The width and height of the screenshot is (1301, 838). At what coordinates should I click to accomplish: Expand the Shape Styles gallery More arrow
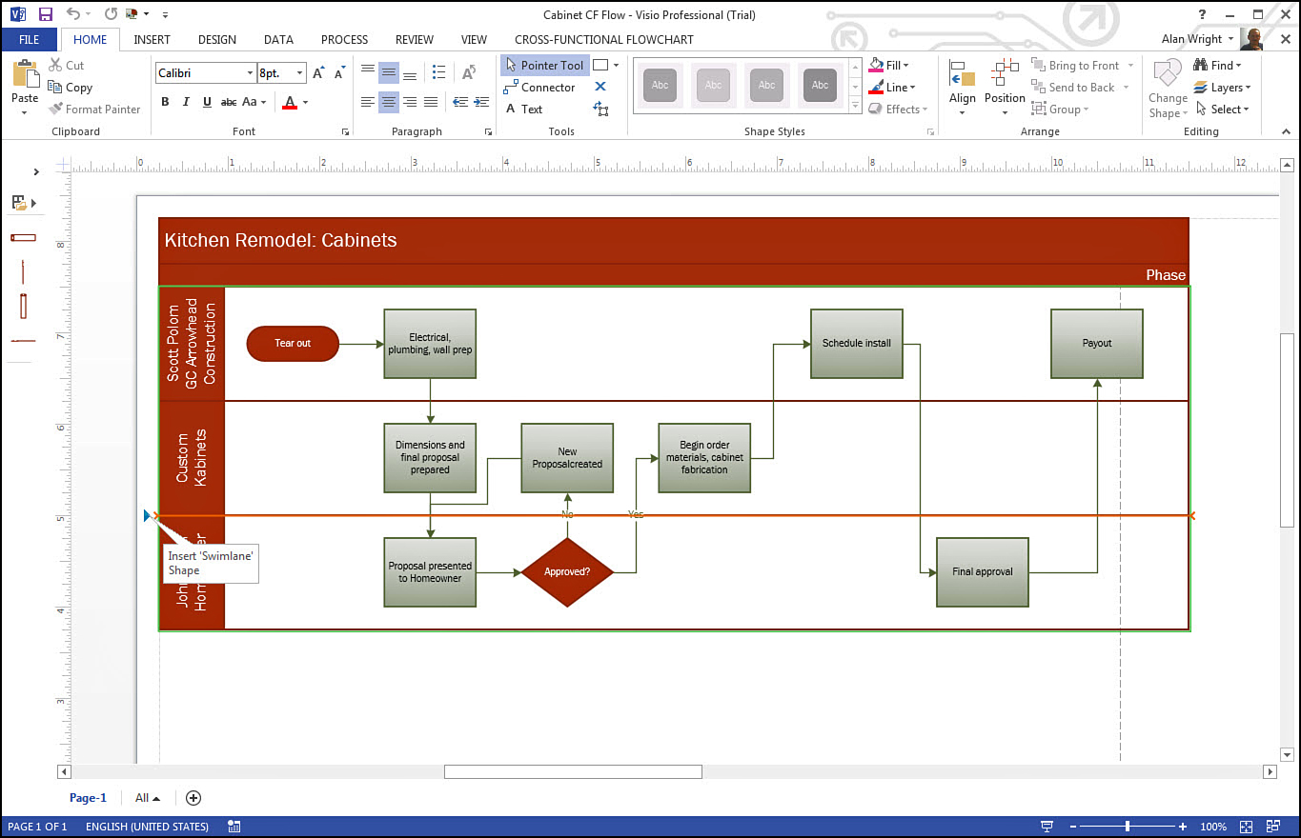pos(855,107)
